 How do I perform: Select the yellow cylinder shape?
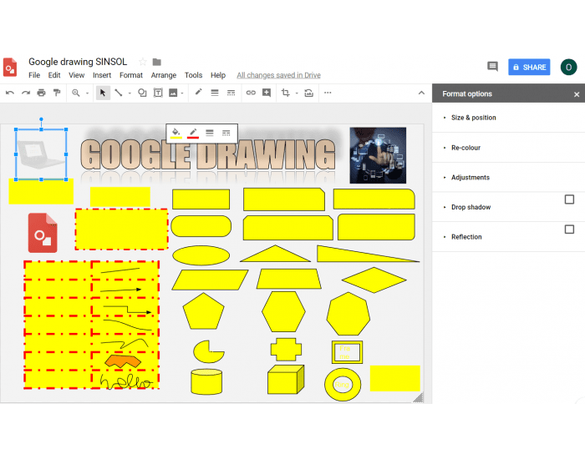point(206,381)
